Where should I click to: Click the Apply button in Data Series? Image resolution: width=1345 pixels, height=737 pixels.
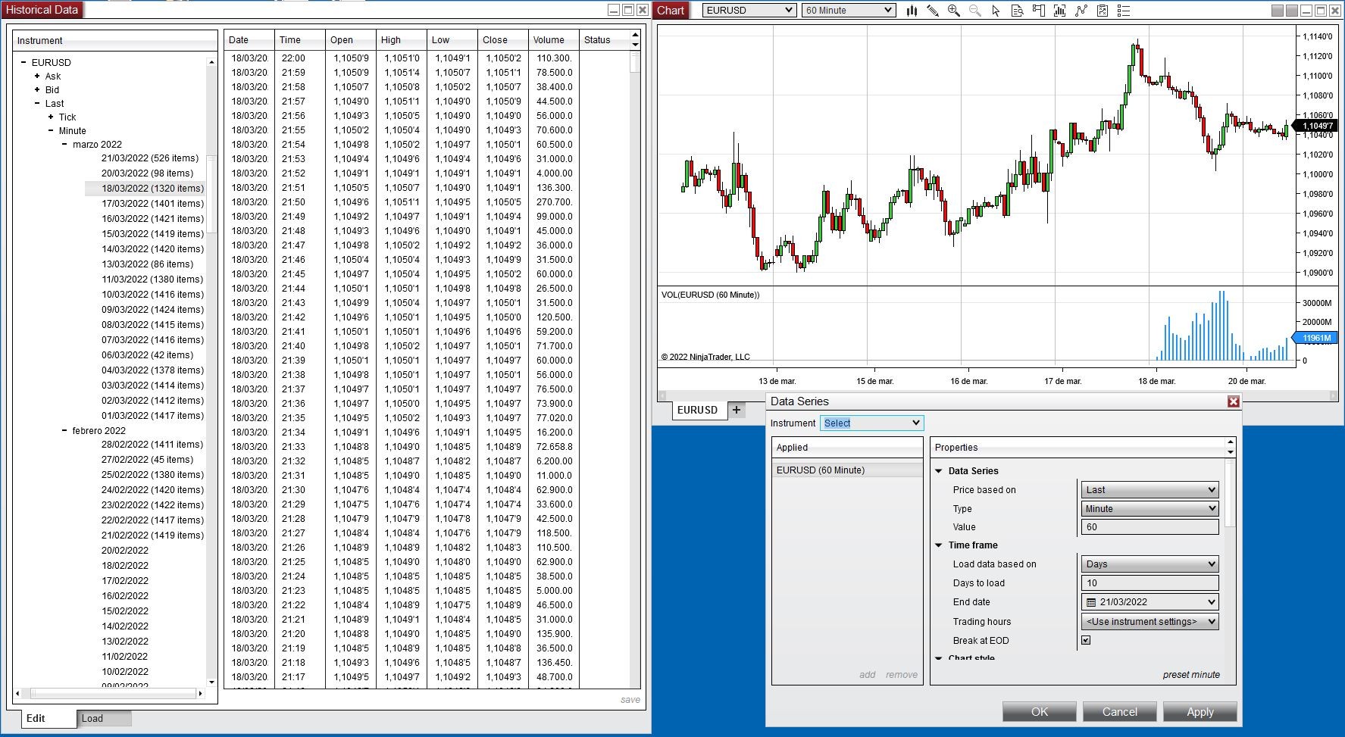[x=1200, y=712]
